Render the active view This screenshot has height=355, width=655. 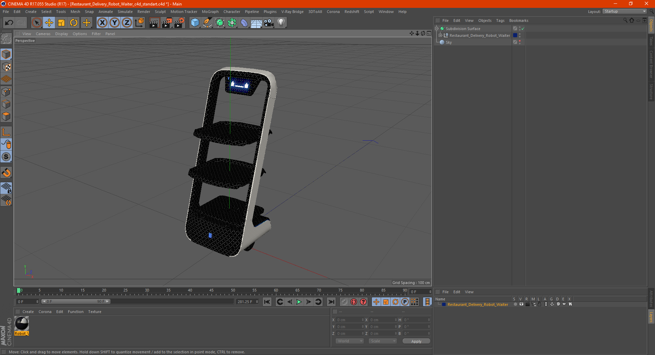click(154, 23)
